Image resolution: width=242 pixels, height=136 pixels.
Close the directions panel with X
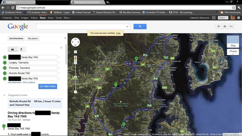[61, 48]
